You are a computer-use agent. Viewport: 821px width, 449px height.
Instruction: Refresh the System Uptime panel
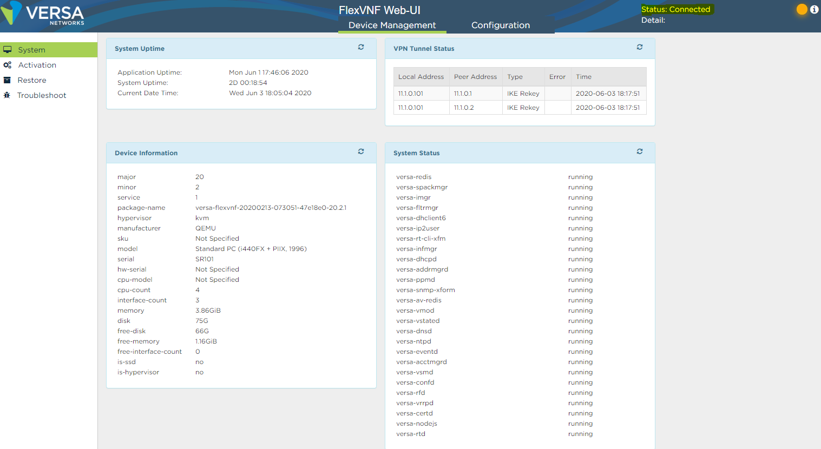click(361, 48)
